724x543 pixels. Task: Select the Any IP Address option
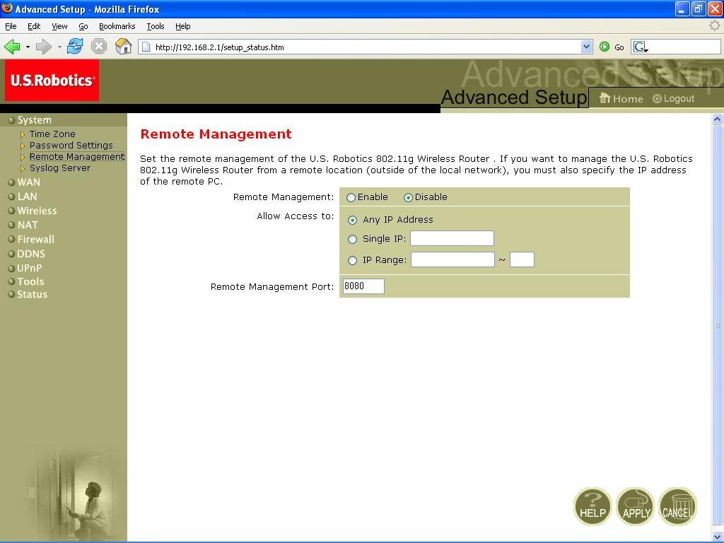pos(352,221)
